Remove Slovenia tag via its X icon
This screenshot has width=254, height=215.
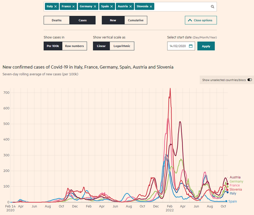[x=151, y=7]
